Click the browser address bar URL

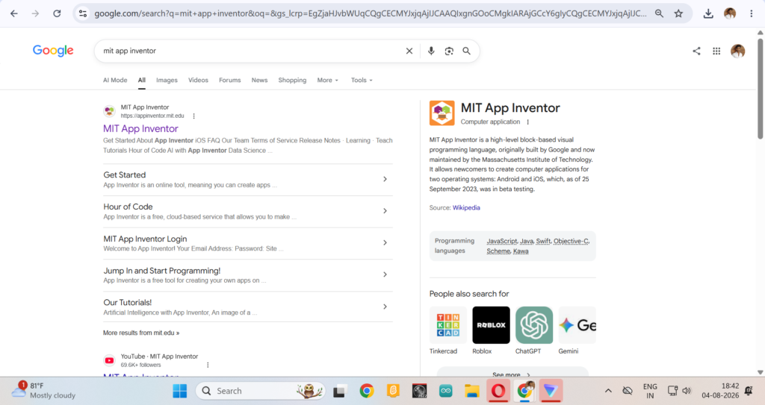tap(371, 13)
